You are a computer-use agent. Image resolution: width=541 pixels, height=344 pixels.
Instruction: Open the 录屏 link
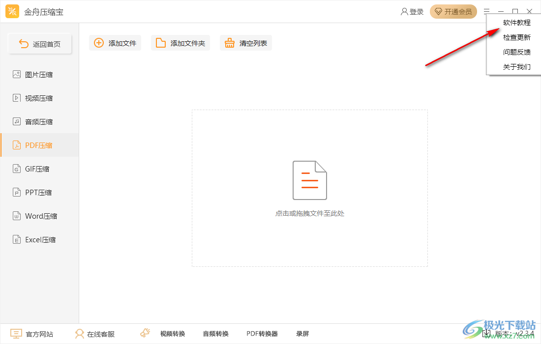(x=302, y=334)
